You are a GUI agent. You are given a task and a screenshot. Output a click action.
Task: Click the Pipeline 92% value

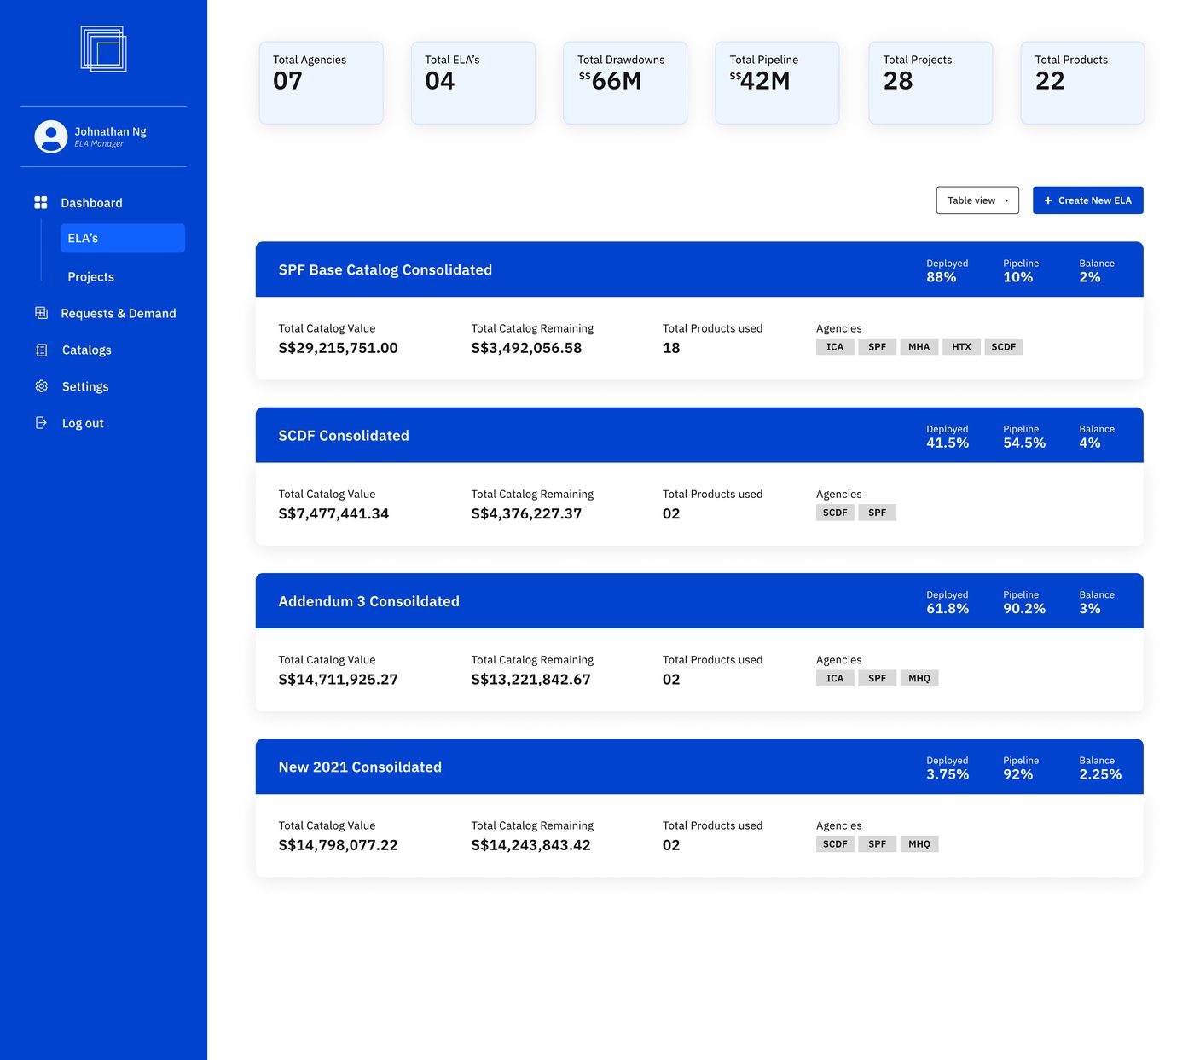pos(1018,774)
